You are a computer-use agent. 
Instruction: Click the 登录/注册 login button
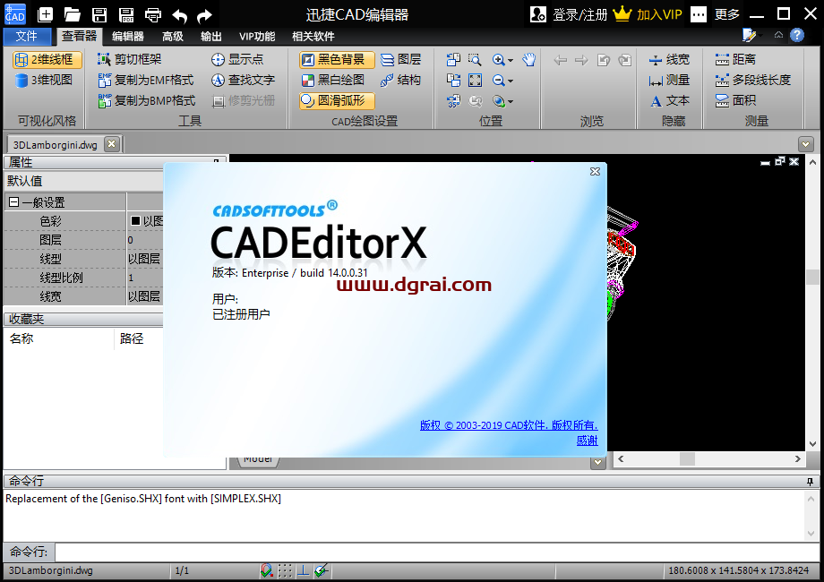point(569,14)
